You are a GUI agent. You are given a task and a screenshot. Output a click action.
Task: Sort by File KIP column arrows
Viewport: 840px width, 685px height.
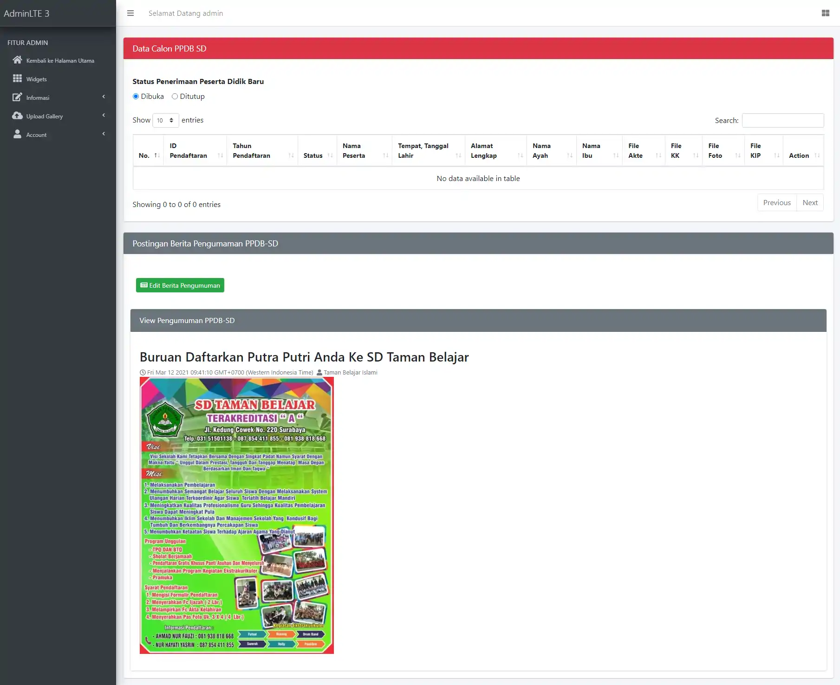click(776, 155)
